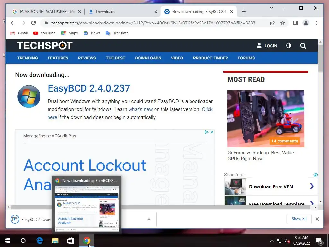Open the Maps bookmark

click(69, 33)
